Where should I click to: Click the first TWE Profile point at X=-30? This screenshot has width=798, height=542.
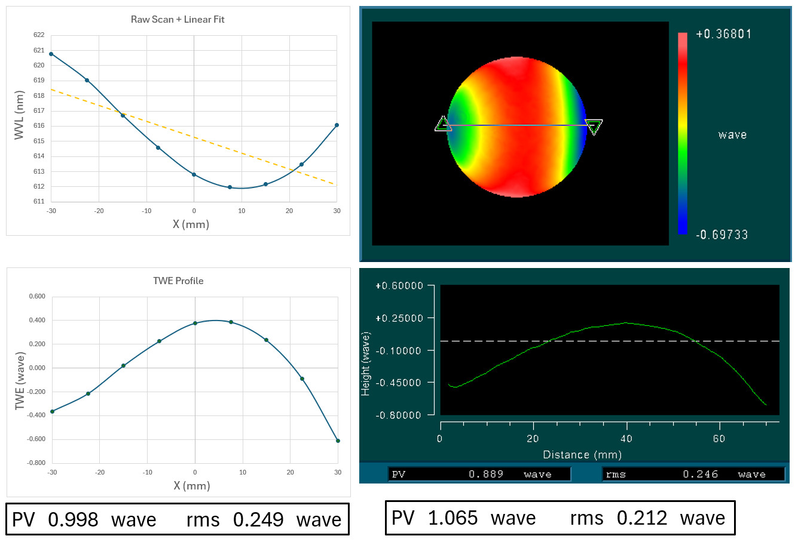[52, 411]
